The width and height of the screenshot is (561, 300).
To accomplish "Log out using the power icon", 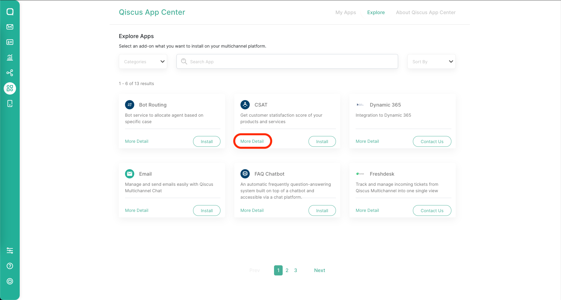I will tap(10, 281).
